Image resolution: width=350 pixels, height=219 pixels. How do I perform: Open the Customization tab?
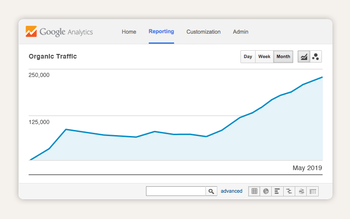coord(204,32)
